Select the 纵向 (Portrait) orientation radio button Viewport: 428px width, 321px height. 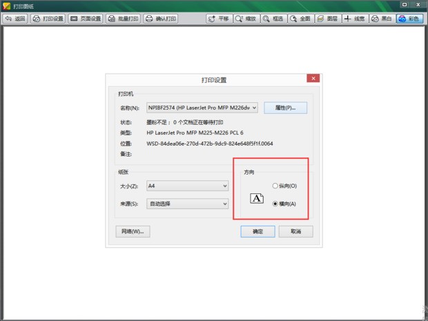275,186
